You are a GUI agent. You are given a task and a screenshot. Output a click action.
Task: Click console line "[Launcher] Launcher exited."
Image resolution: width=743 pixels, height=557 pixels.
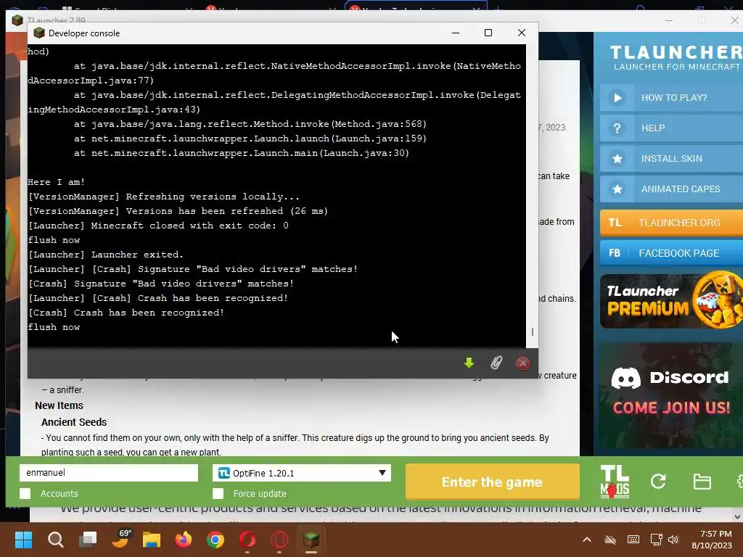pyautogui.click(x=106, y=255)
